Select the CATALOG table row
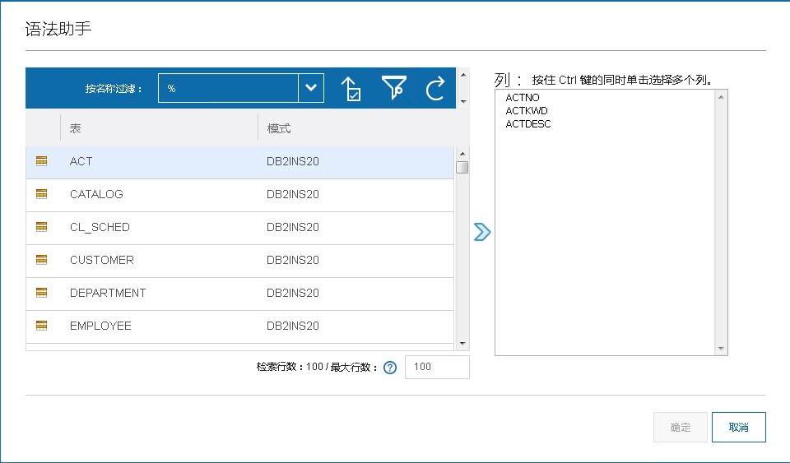The height and width of the screenshot is (463, 790). [x=239, y=195]
